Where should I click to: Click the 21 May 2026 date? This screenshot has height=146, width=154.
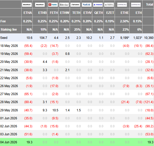[x=9, y=70]
